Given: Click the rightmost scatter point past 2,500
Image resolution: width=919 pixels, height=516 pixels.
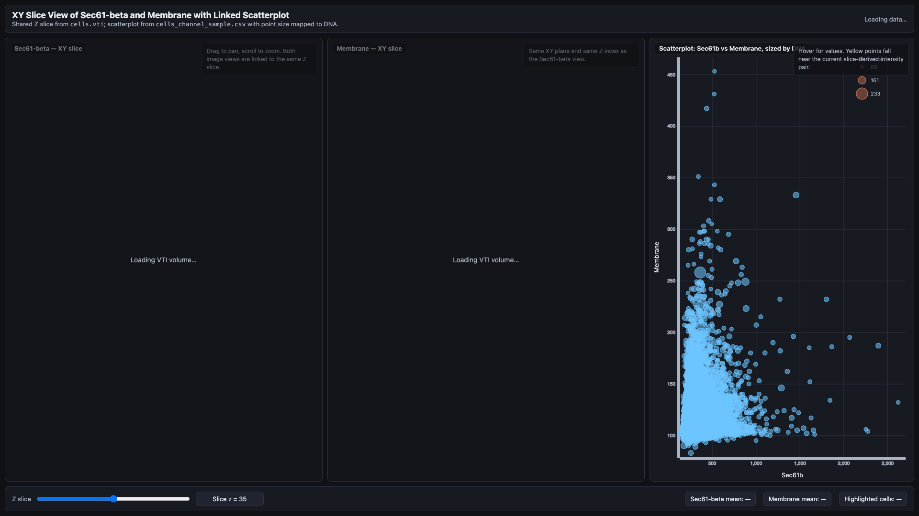Looking at the screenshot, I should (898, 402).
